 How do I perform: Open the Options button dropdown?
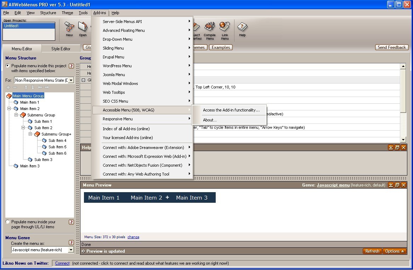[394, 251]
